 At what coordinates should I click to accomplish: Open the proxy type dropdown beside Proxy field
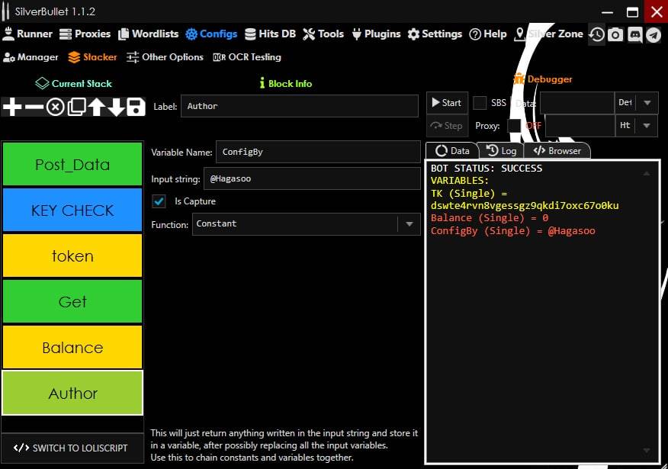point(647,125)
